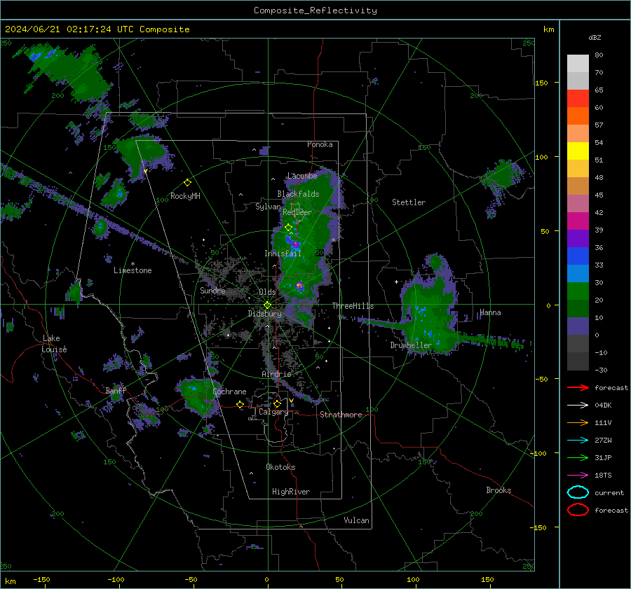Click the Okotoks town label
The width and height of the screenshot is (631, 589).
280,467
